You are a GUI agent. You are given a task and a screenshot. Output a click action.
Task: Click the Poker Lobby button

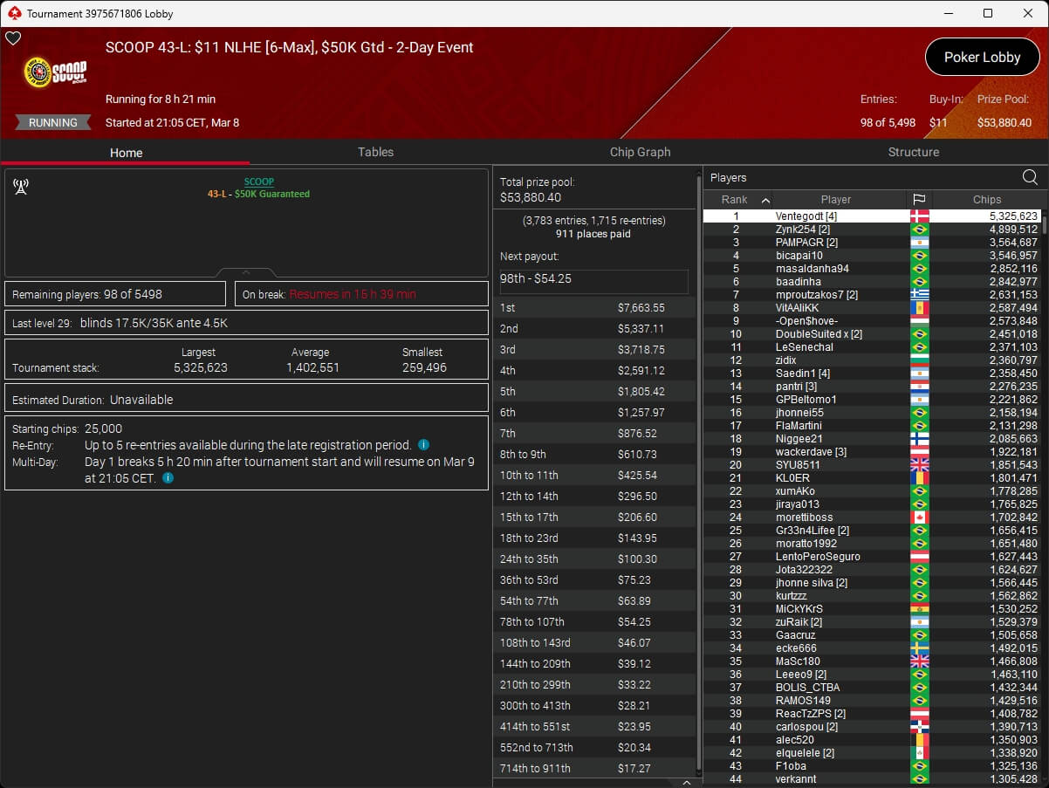pyautogui.click(x=982, y=57)
